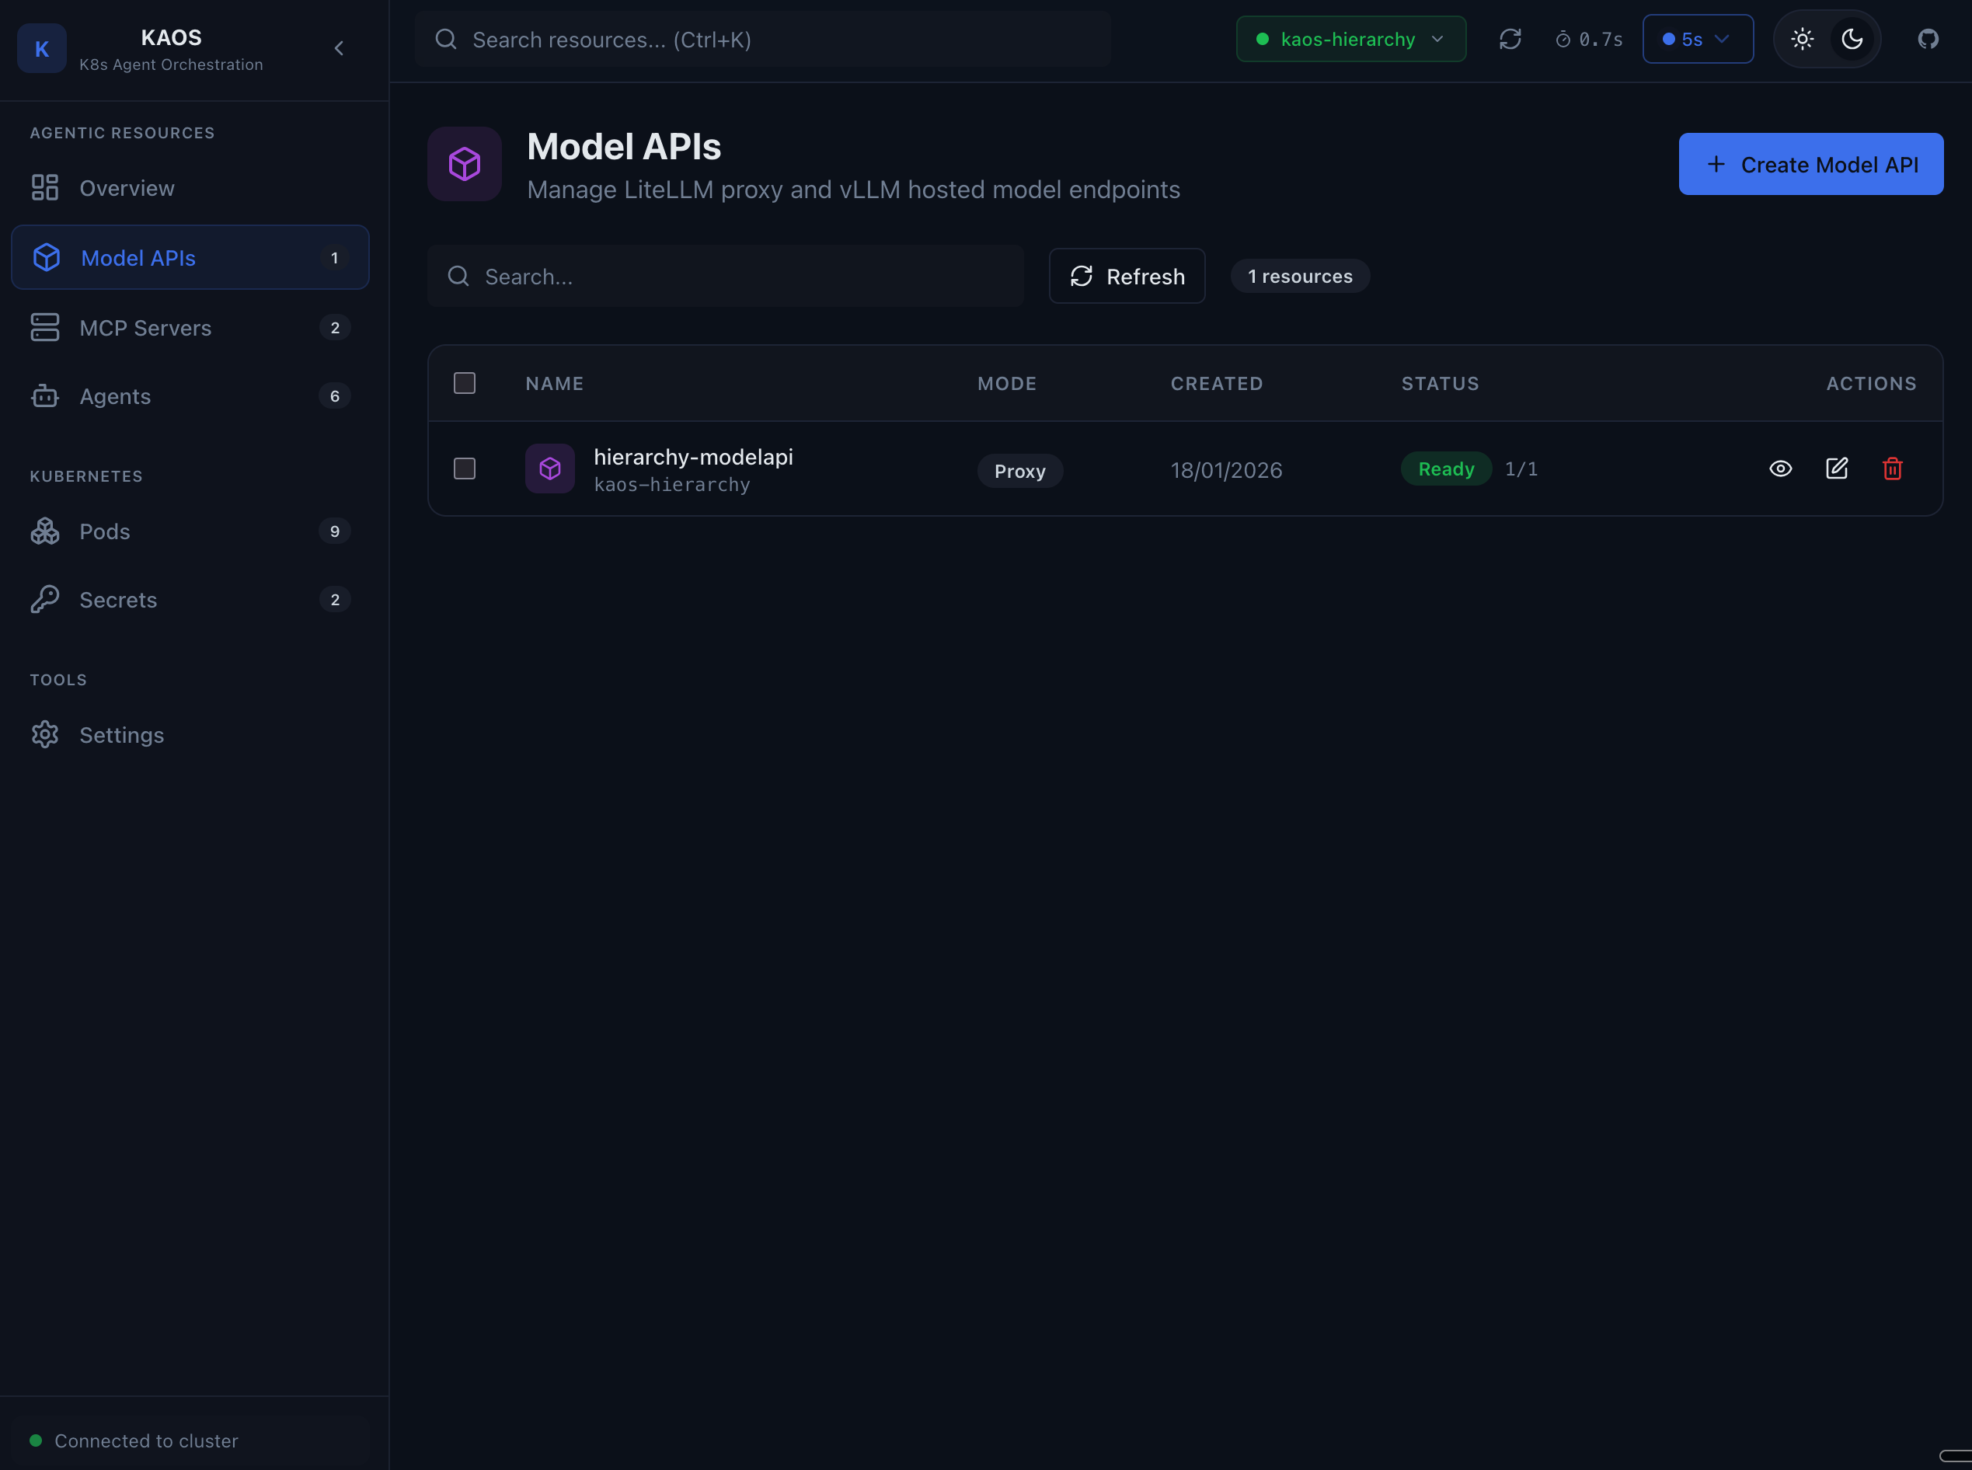This screenshot has width=1972, height=1470.
Task: Collapse the sidebar with the chevron
Action: coord(339,48)
